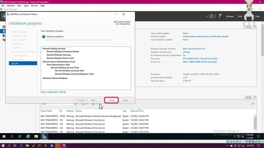
Task: Click Install updates automatically using Windows Update
Action: pyautogui.click(x=206, y=37)
